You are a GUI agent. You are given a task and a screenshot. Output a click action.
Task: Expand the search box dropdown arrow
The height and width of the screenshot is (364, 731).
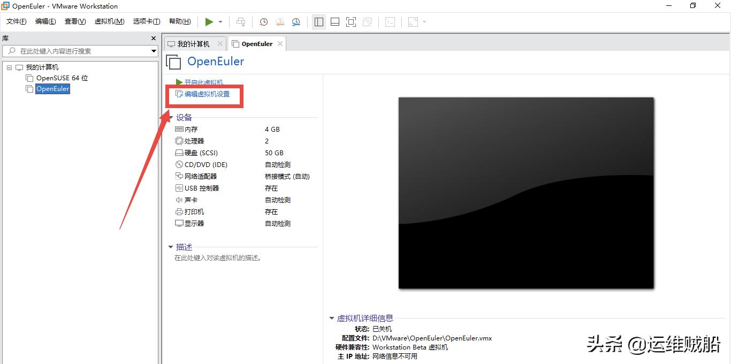pos(154,51)
